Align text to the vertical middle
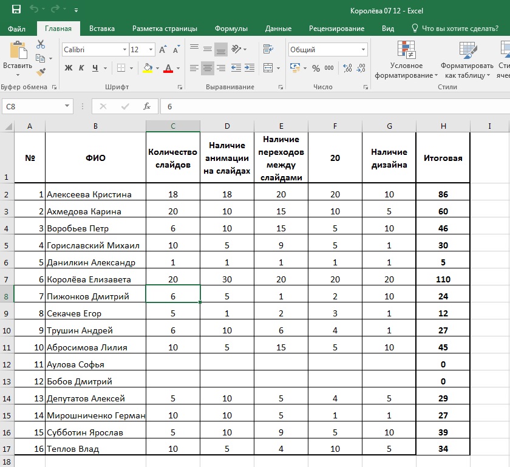This screenshot has width=510, height=467. click(x=208, y=49)
